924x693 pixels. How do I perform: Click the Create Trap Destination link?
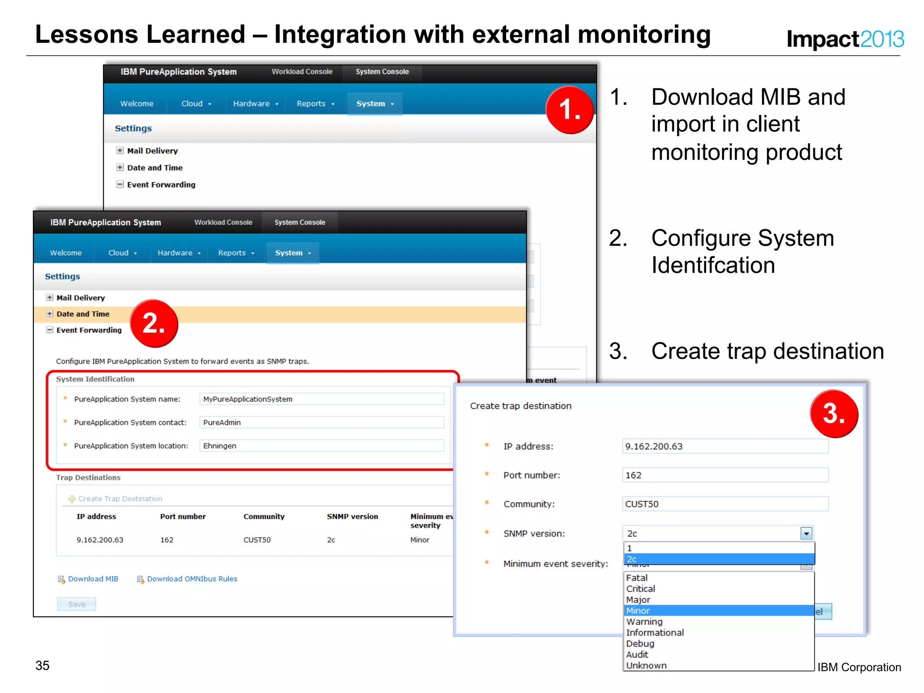point(120,499)
